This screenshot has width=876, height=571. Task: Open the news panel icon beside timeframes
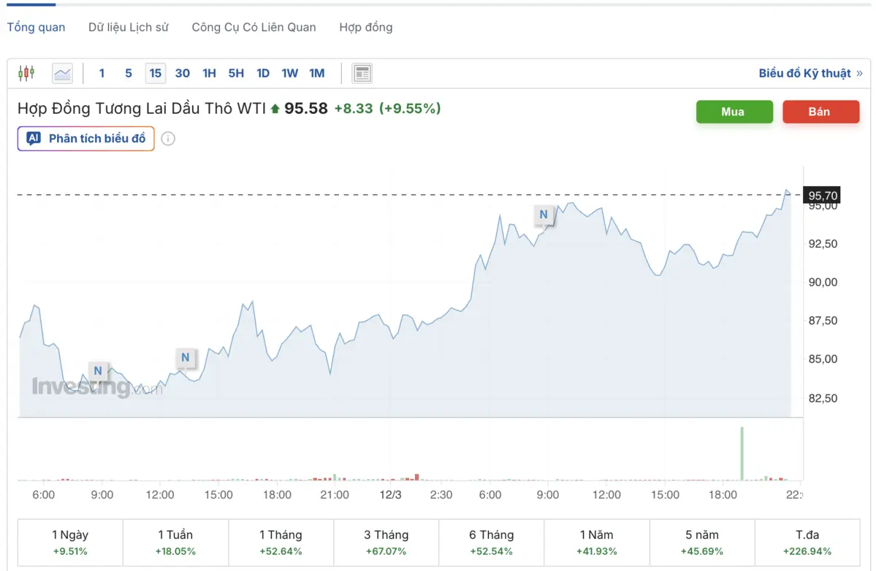[362, 73]
